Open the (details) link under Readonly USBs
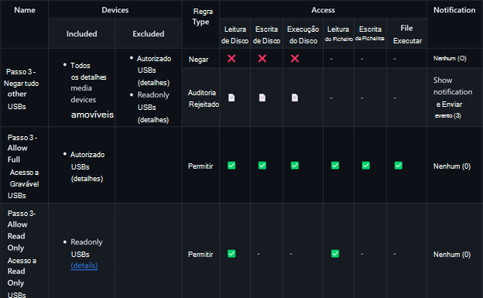 [x=84, y=265]
